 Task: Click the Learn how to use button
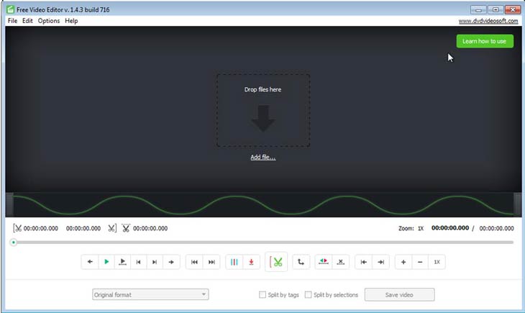485,41
